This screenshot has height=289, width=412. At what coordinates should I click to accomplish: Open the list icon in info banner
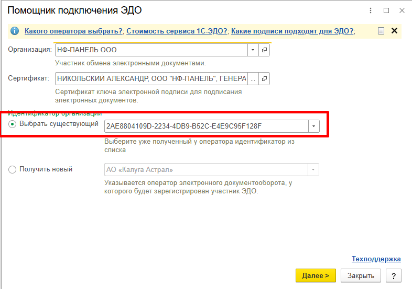coord(381,31)
